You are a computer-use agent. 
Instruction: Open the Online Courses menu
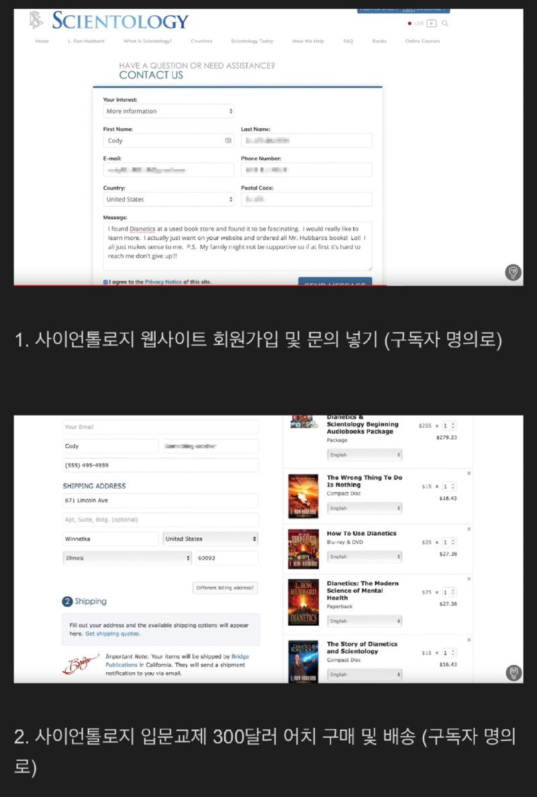(422, 41)
